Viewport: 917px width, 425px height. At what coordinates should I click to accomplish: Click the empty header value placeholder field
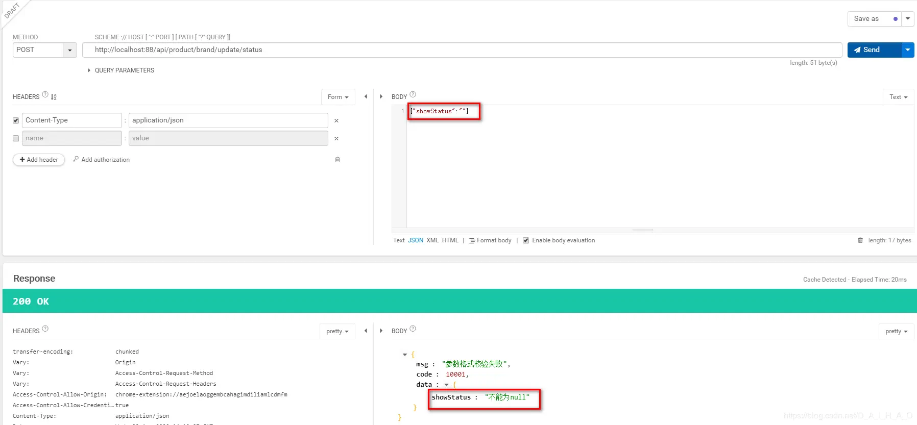click(228, 138)
